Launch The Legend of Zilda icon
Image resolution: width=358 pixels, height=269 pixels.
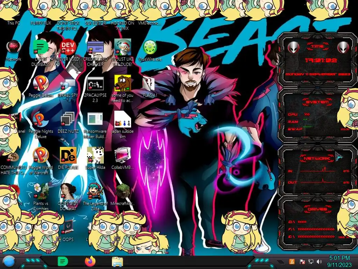(x=95, y=191)
